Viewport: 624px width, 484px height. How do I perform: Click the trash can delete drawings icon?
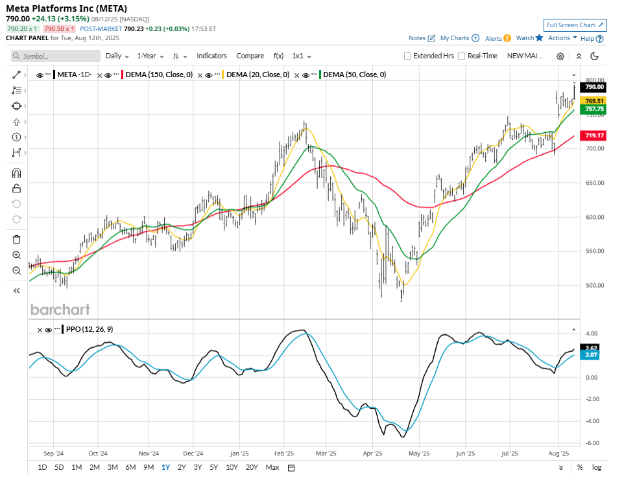16,240
